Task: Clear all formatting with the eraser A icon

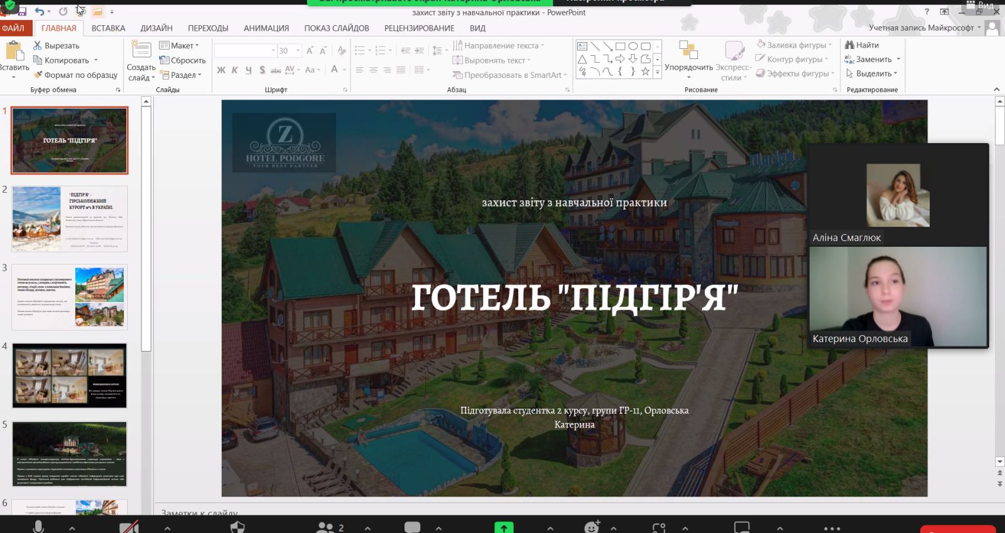Action: [x=342, y=50]
